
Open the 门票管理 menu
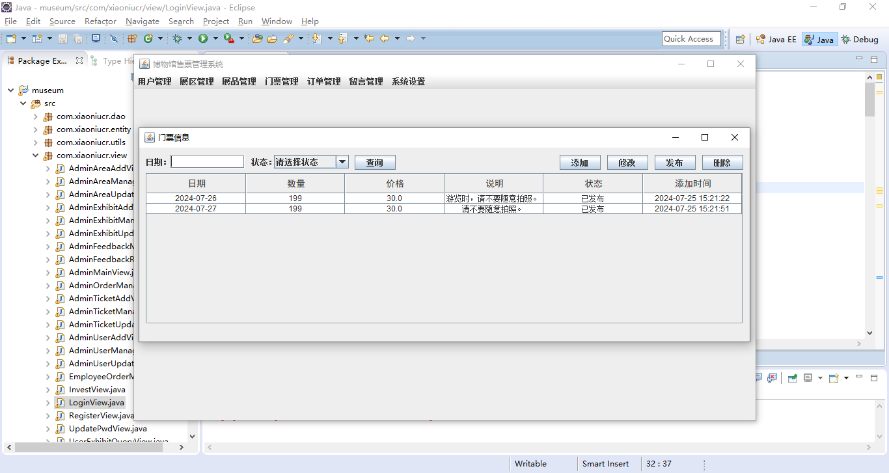pyautogui.click(x=281, y=82)
